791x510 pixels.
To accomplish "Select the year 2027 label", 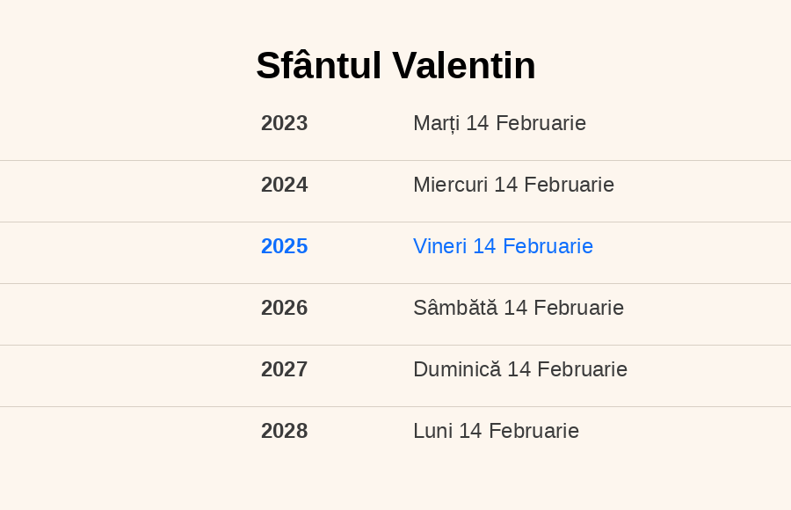I will tap(284, 369).
